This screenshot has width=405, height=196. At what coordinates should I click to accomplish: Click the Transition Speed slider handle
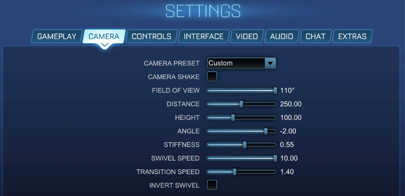[234, 172]
